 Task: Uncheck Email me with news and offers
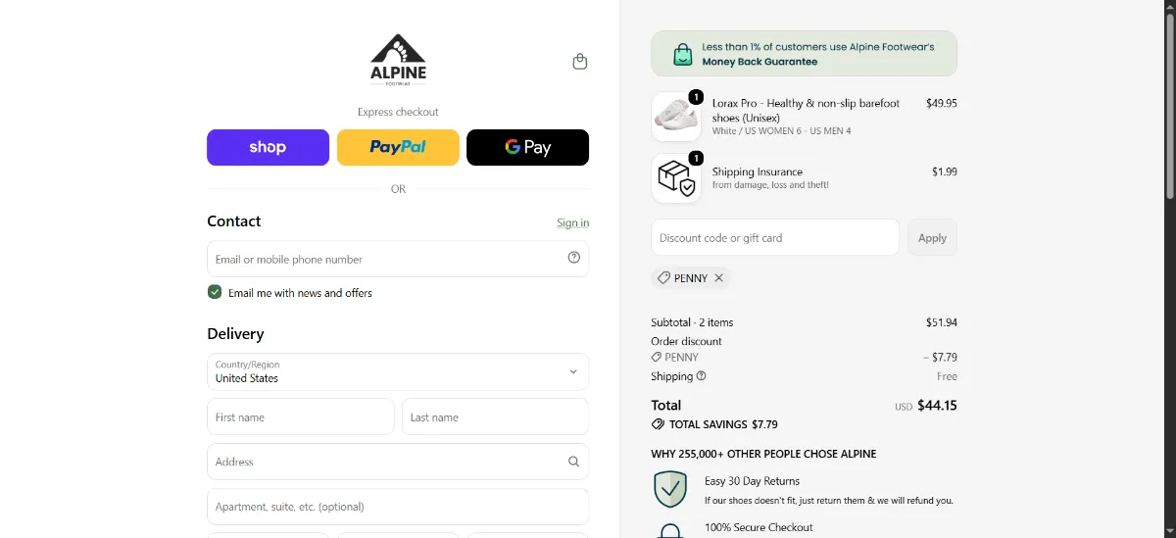click(215, 292)
